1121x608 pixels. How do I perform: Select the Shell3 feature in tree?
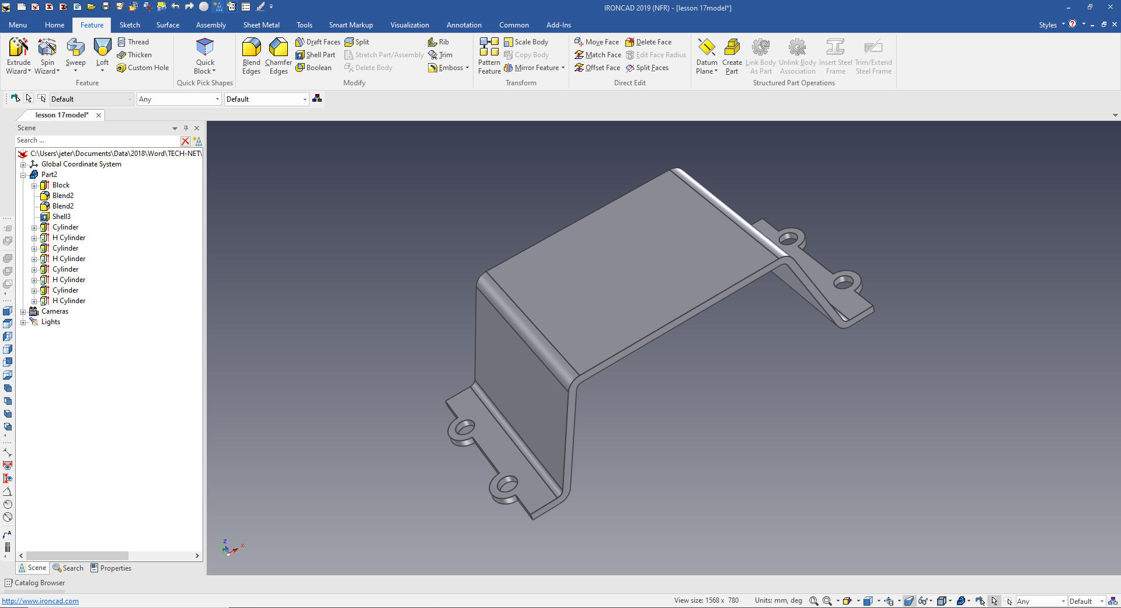point(55,217)
